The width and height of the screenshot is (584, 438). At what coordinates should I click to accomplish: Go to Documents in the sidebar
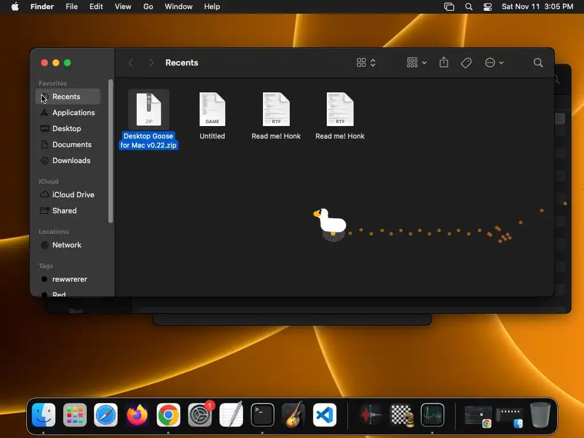point(68,144)
